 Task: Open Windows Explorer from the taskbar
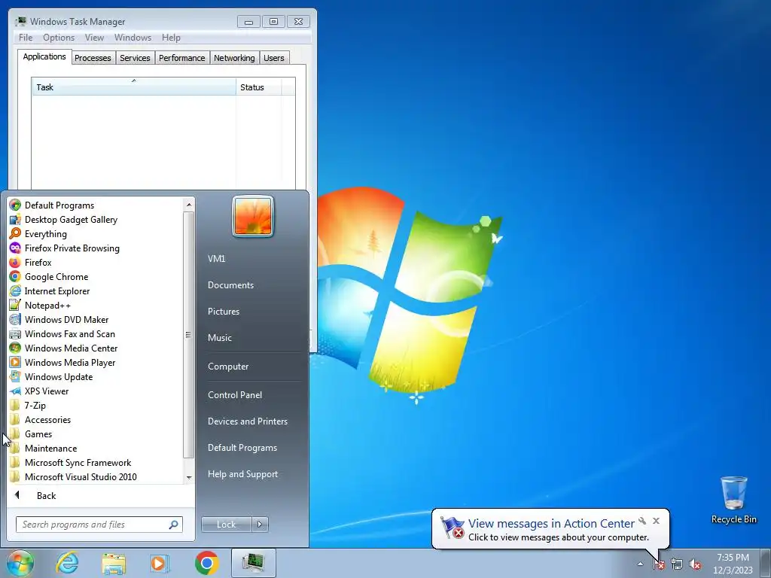click(x=114, y=563)
